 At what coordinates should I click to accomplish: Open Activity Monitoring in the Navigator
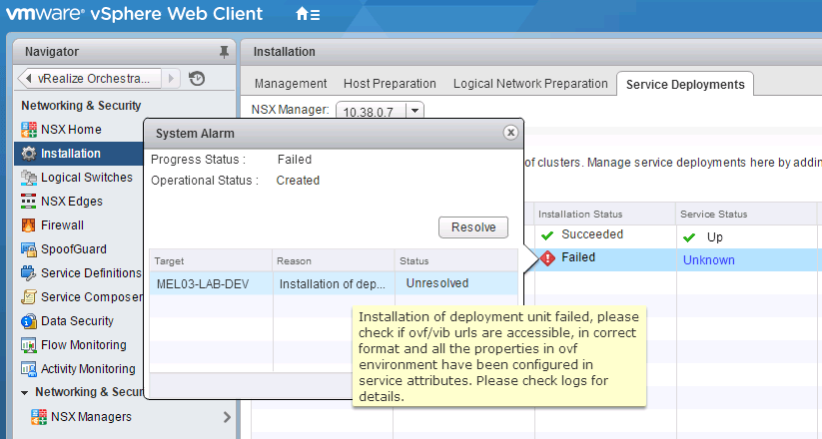tap(88, 369)
